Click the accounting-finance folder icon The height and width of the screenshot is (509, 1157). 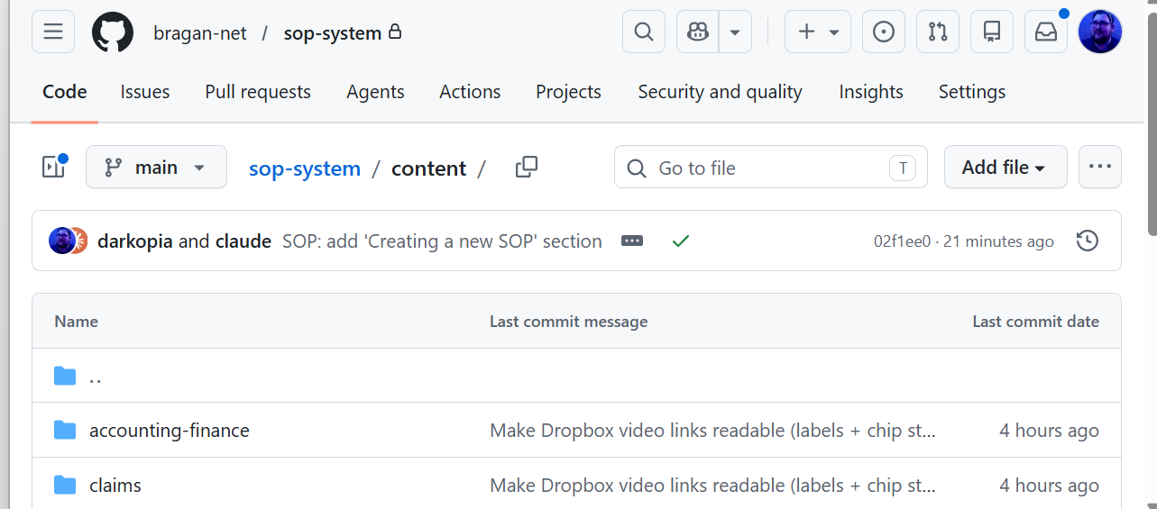(x=65, y=431)
